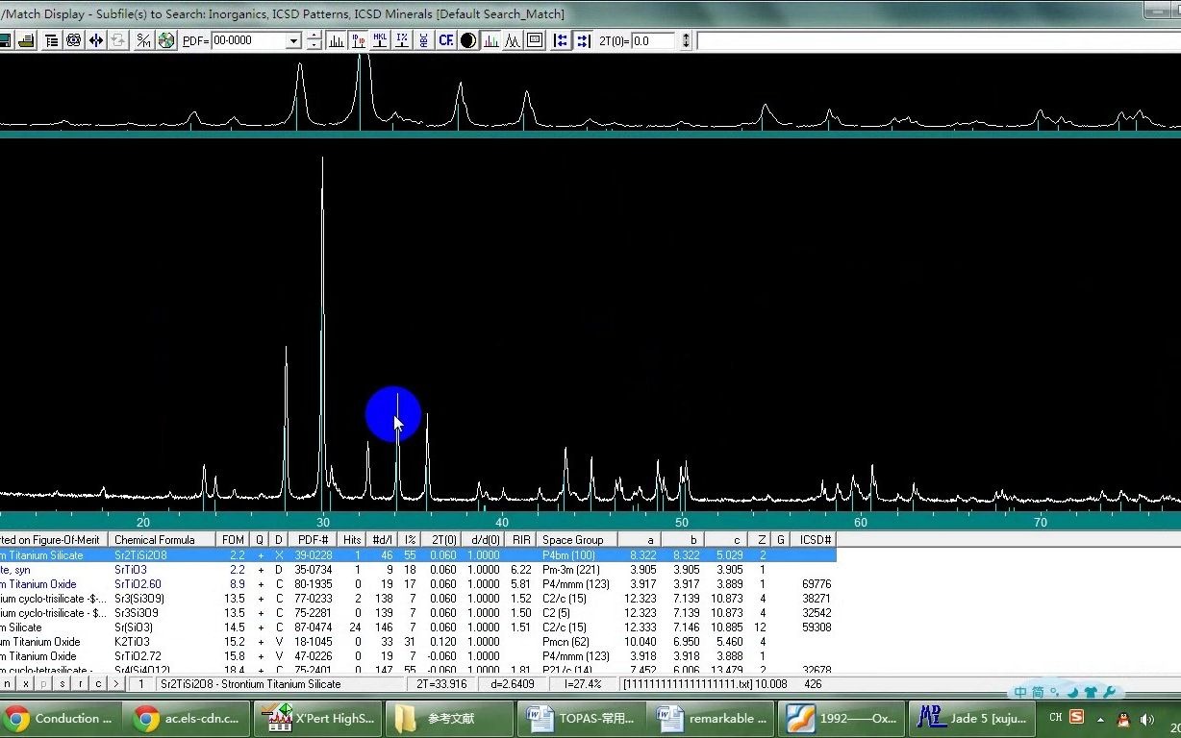Click the Space Group column header
Viewport: 1181px width, 738px height.
click(573, 540)
